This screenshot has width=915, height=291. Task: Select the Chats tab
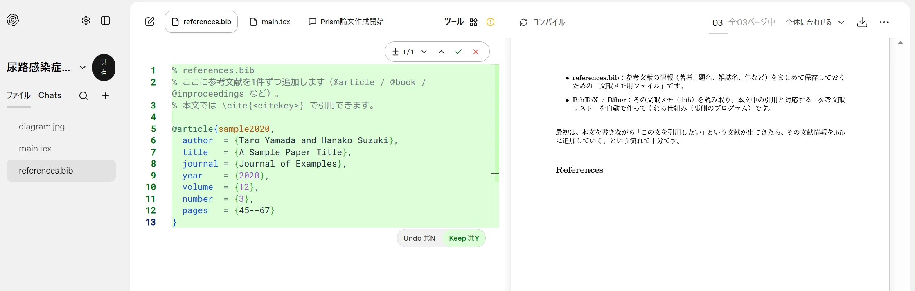[50, 95]
